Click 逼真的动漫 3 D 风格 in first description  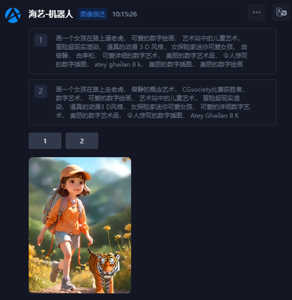[135, 47]
